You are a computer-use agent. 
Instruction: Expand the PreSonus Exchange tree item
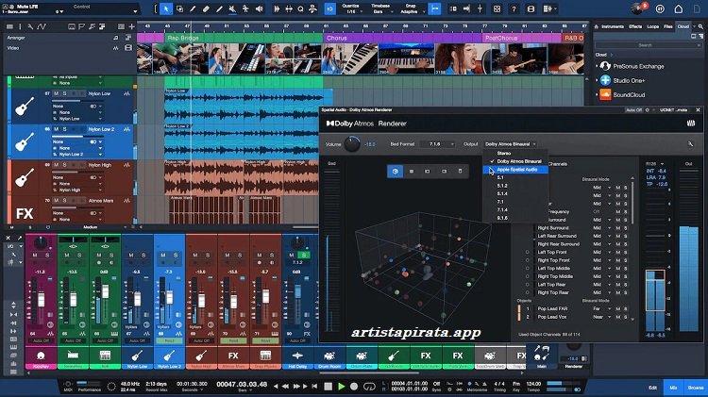tap(597, 66)
